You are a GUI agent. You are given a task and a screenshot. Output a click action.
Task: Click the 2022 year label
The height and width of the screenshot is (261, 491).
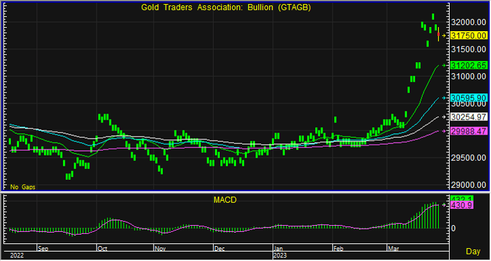pos(17,256)
